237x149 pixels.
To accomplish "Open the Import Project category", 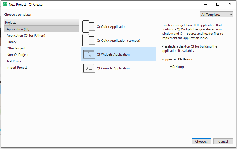I will click(17, 68).
